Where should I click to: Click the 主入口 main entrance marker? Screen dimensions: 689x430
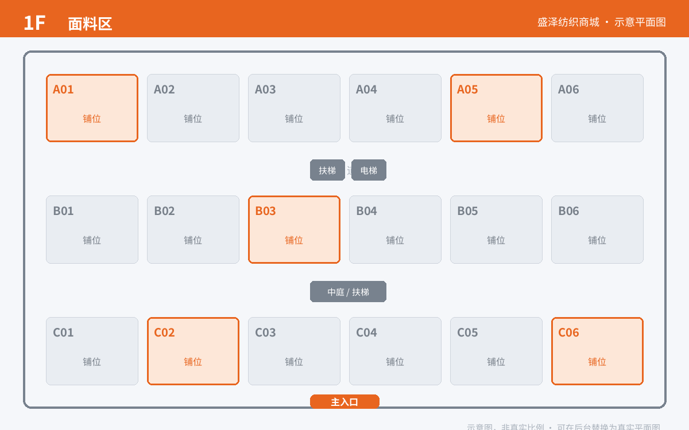(x=344, y=402)
